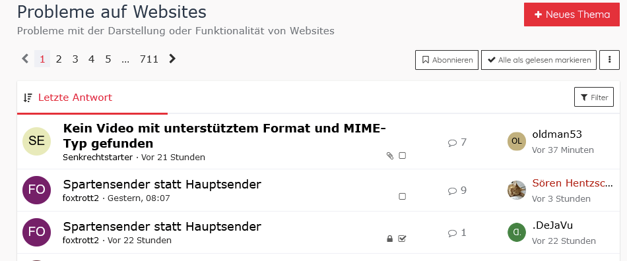Click the Abonnieren button
Screen dimensions: 627x261
(447, 60)
